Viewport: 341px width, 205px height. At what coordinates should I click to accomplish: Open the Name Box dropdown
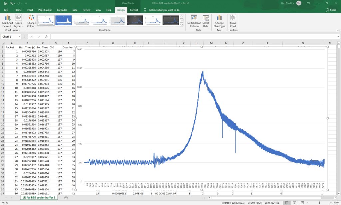[20, 37]
